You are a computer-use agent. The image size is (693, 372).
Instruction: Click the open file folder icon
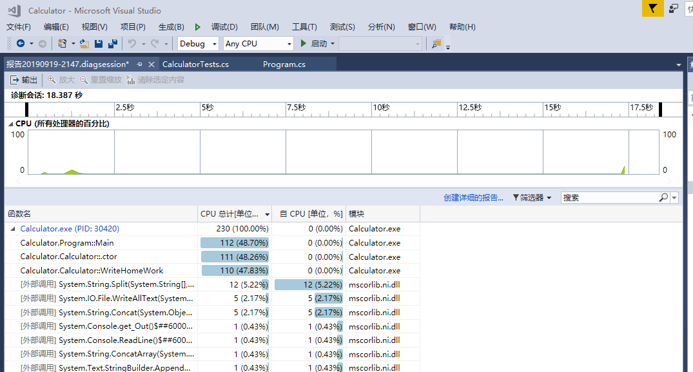(x=84, y=43)
